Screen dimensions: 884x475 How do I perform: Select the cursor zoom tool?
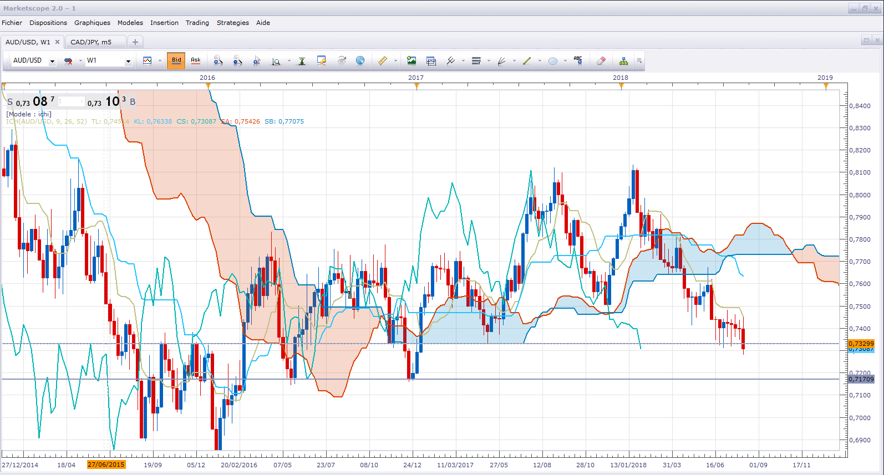(x=257, y=60)
